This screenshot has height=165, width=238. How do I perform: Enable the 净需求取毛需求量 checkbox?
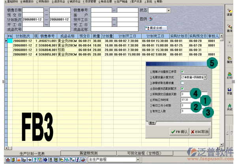click(x=182, y=83)
